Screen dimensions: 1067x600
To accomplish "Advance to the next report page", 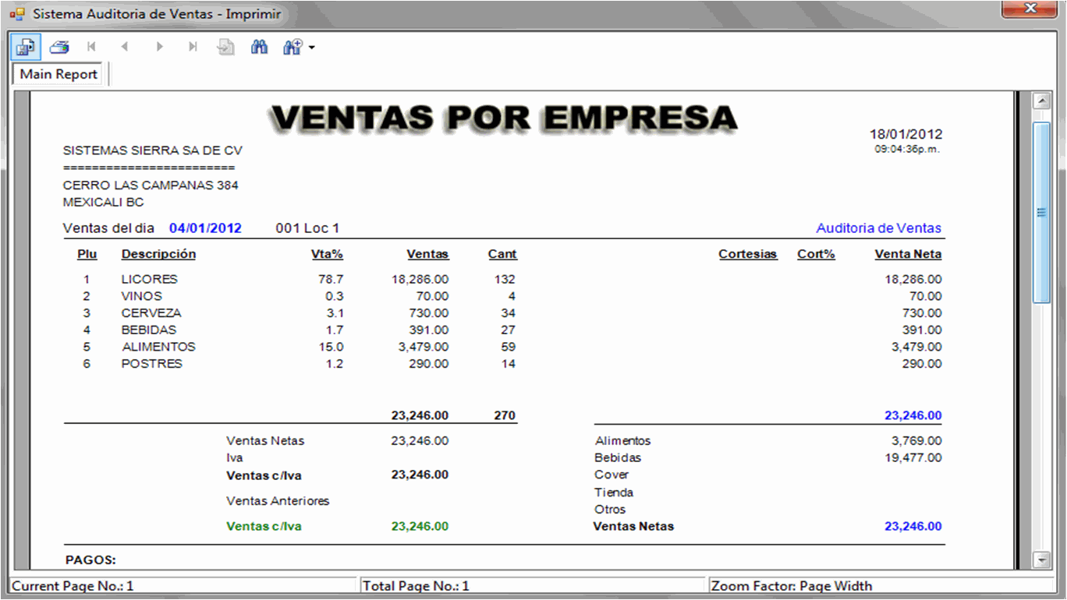I will (159, 48).
